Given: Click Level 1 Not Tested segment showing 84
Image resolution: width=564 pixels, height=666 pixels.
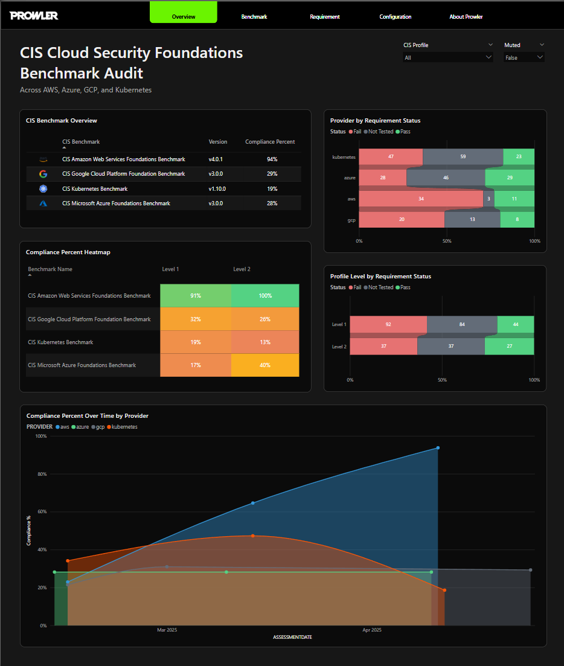Looking at the screenshot, I should point(462,324).
